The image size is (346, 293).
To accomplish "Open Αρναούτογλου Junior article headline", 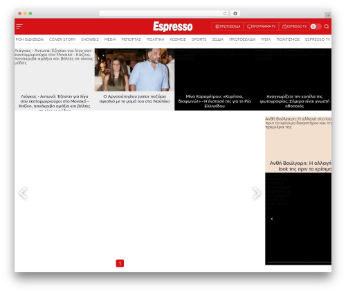I will coord(134,99).
